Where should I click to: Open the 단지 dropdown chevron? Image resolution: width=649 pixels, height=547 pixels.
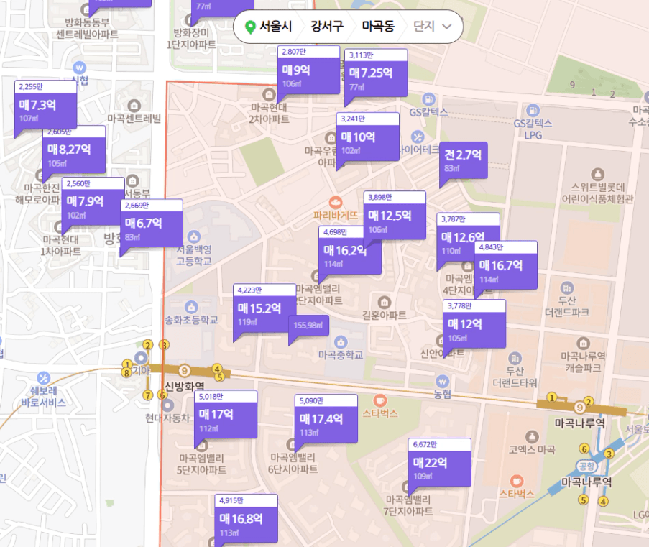pos(446,27)
